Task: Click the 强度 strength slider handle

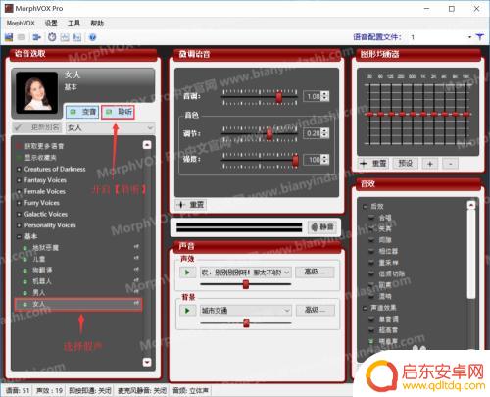Action: click(x=295, y=160)
